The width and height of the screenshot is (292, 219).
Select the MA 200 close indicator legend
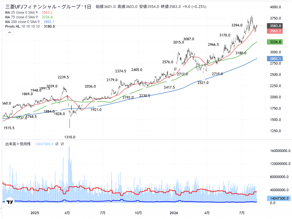[x=22, y=22]
